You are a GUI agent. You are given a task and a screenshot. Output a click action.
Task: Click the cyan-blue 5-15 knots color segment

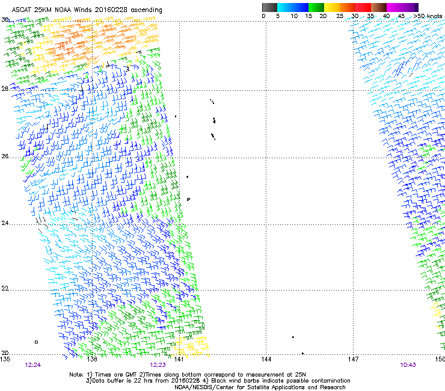pyautogui.click(x=293, y=7)
